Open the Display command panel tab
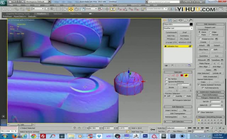Screen dimensions: 227x139 (x=186, y=20)
